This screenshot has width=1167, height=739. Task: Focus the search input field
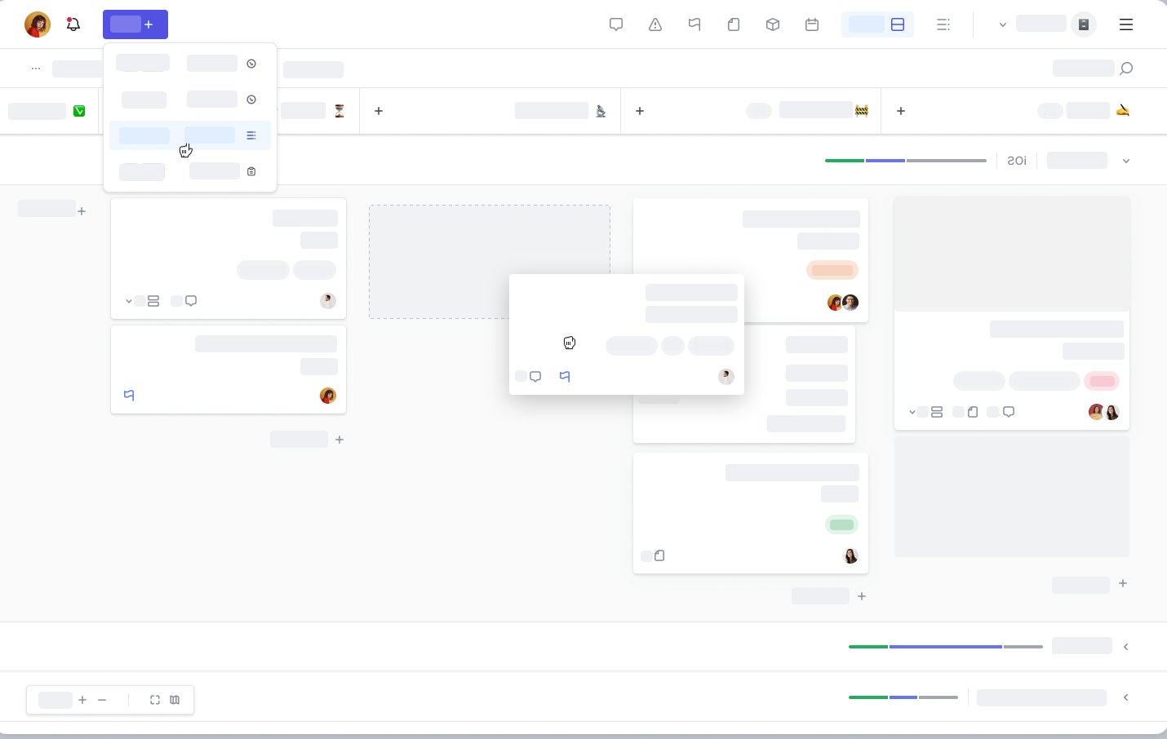pos(1084,69)
